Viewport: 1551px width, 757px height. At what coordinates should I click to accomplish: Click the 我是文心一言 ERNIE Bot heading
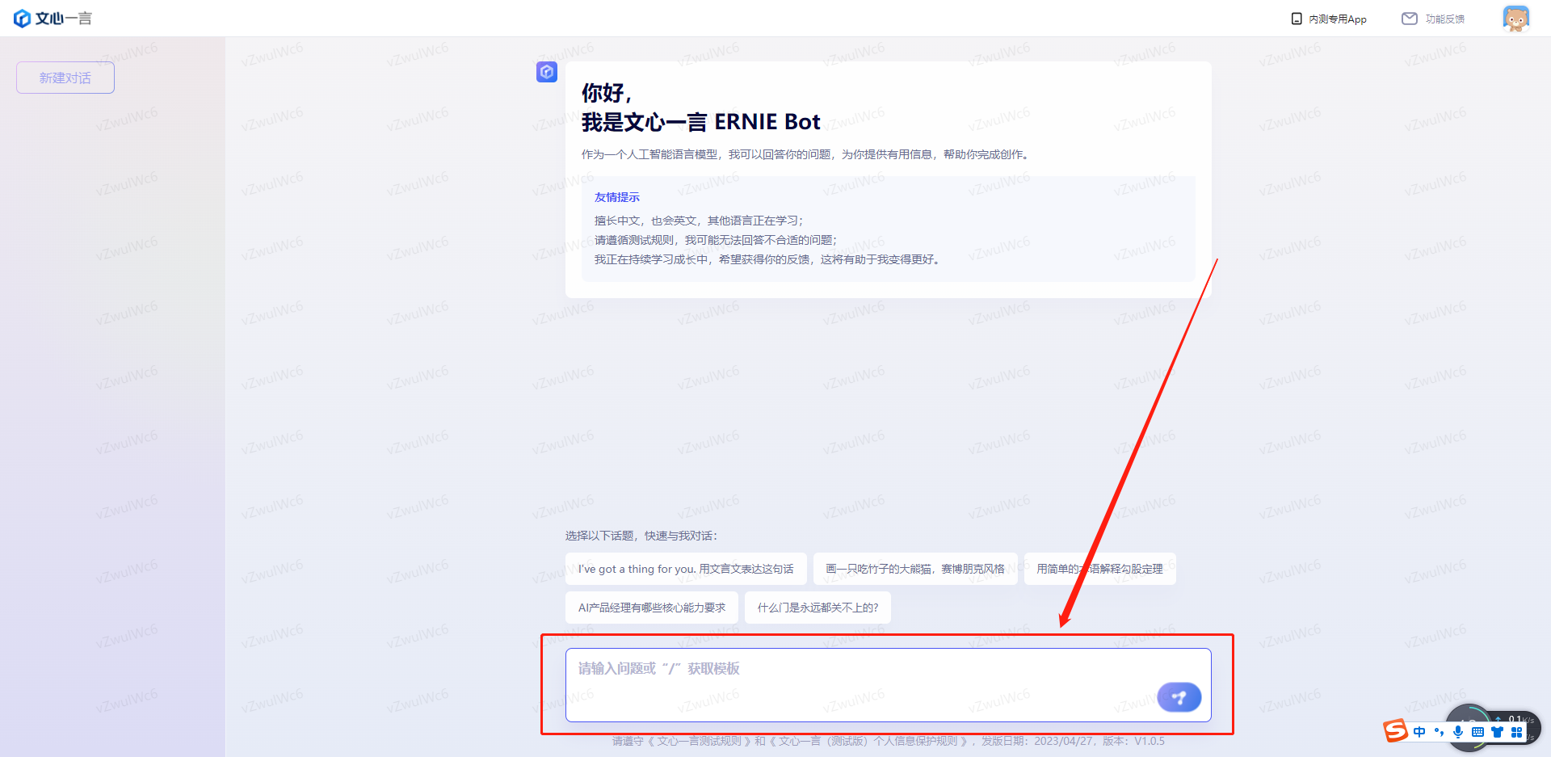tap(701, 122)
